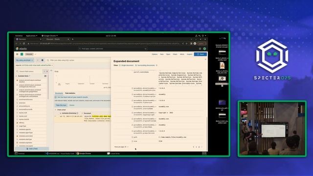Focus the KQL filter query field

tap(78, 60)
